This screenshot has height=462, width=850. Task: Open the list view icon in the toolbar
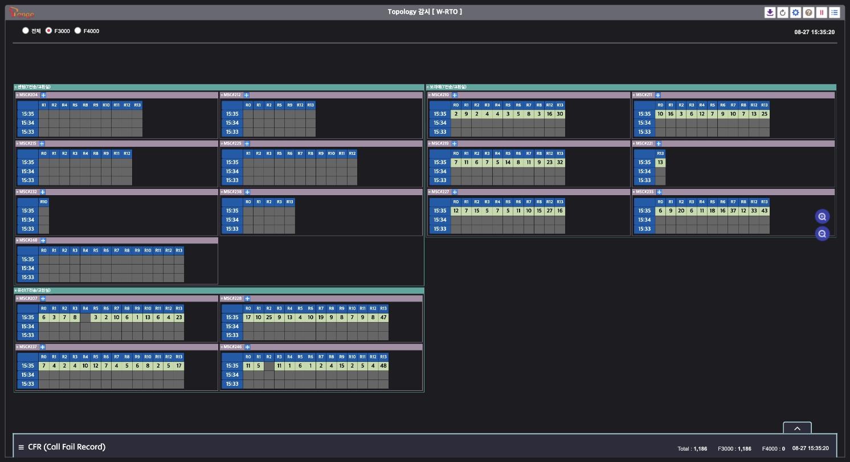pos(835,13)
